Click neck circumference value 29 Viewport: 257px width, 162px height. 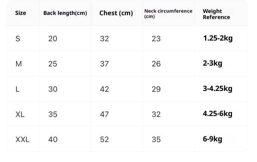point(156,89)
